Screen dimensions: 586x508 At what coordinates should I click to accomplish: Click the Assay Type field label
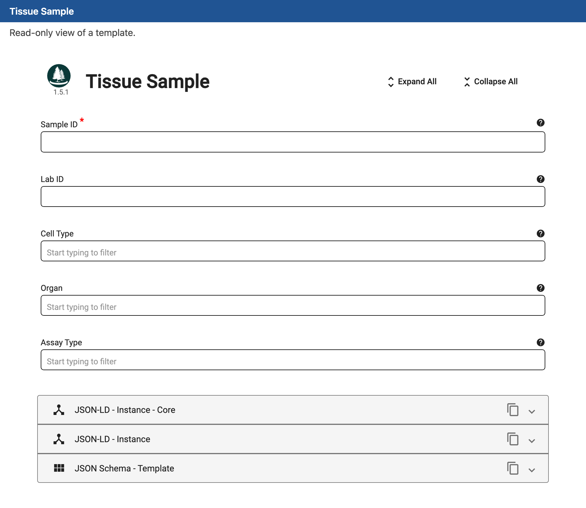[x=62, y=342]
